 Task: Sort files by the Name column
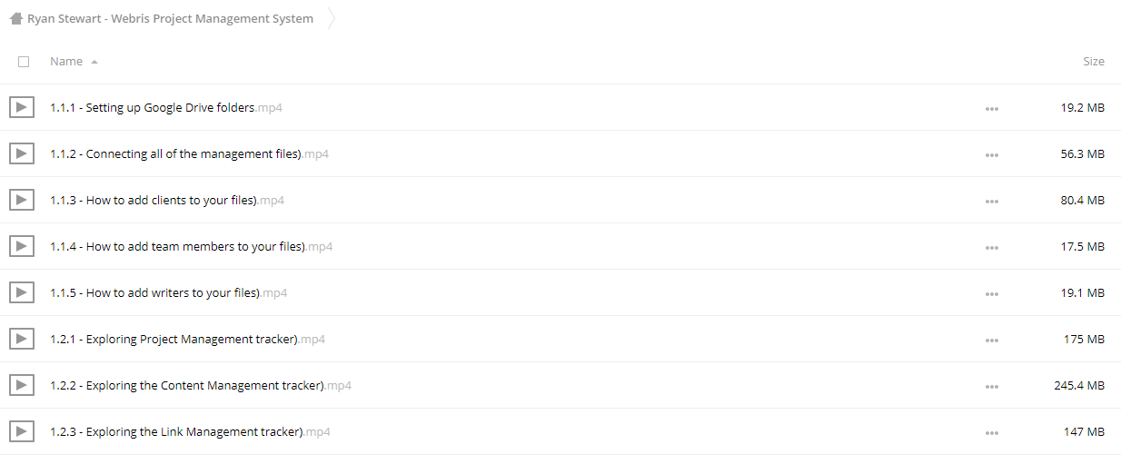(x=66, y=62)
